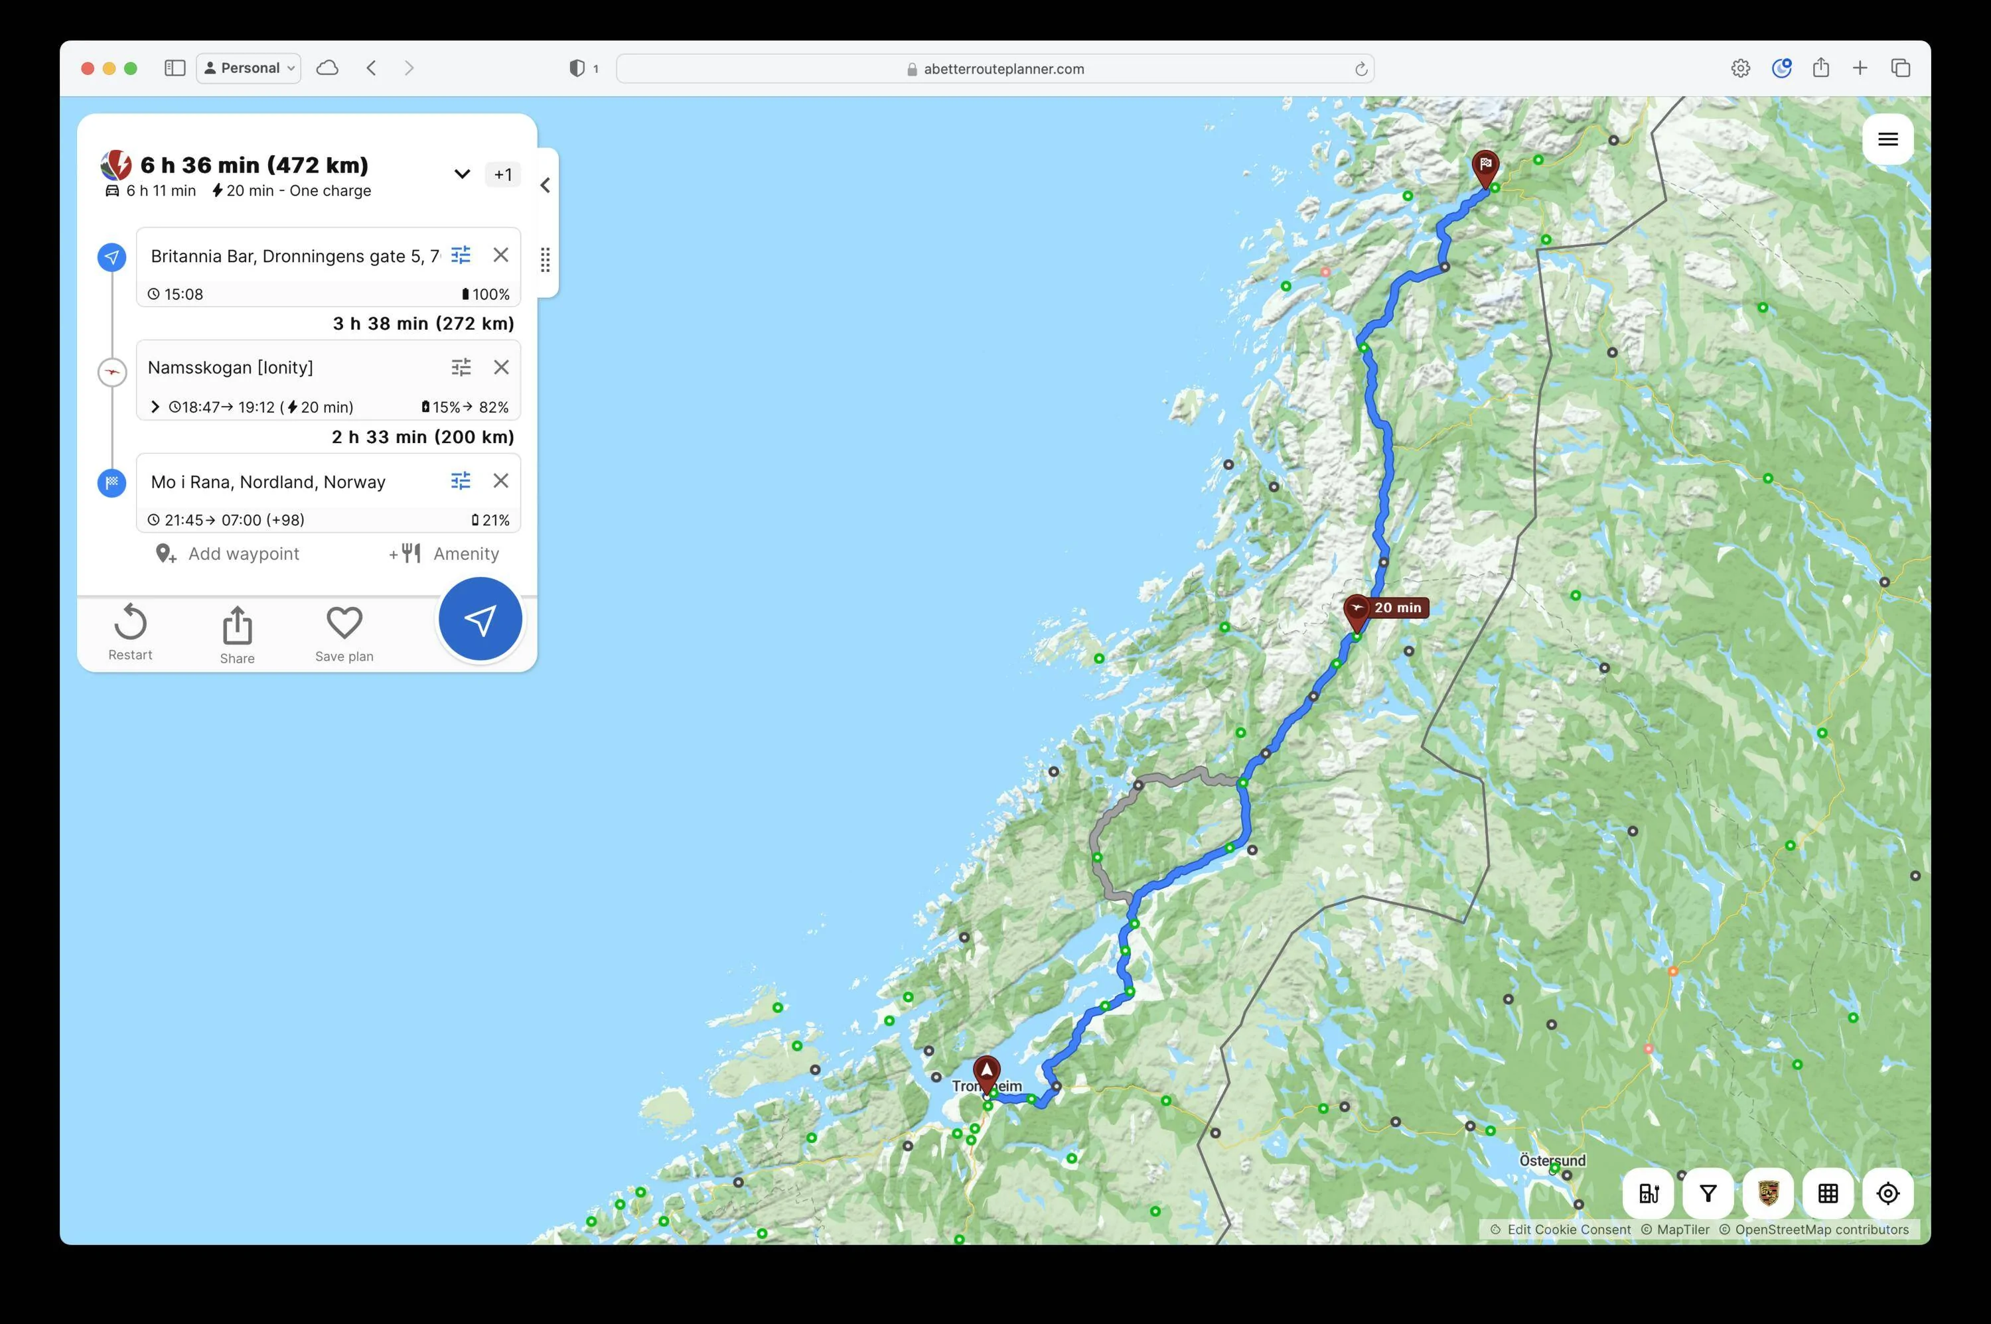Open a new Safari tab
The width and height of the screenshot is (1991, 1324).
[x=1860, y=68]
